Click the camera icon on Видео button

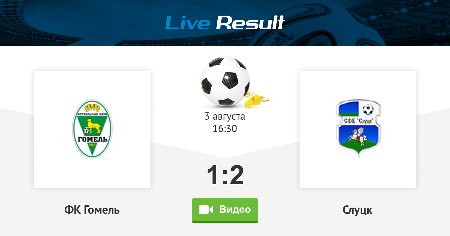[206, 210]
